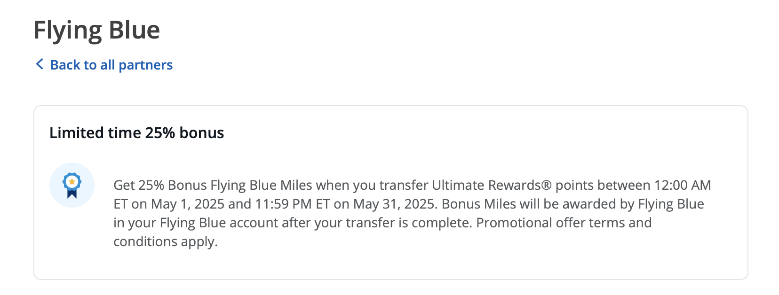The image size is (779, 295).
Task: Click in your Flying Blue account text
Action: 196,223
